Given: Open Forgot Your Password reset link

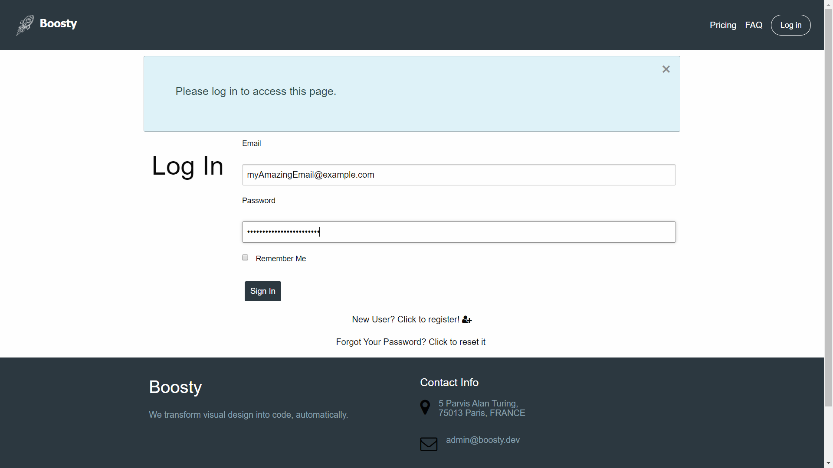Looking at the screenshot, I should (410, 342).
